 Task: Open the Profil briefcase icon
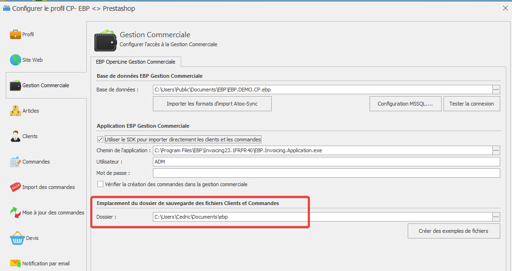[16, 34]
